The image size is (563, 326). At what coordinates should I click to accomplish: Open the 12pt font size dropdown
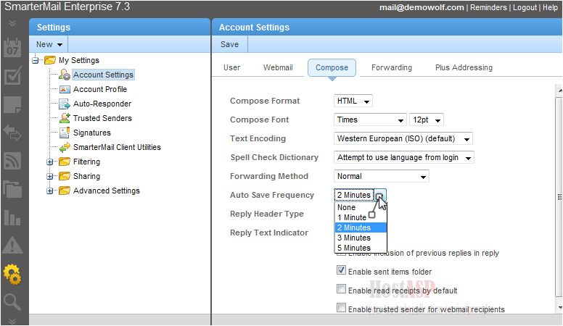[427, 120]
